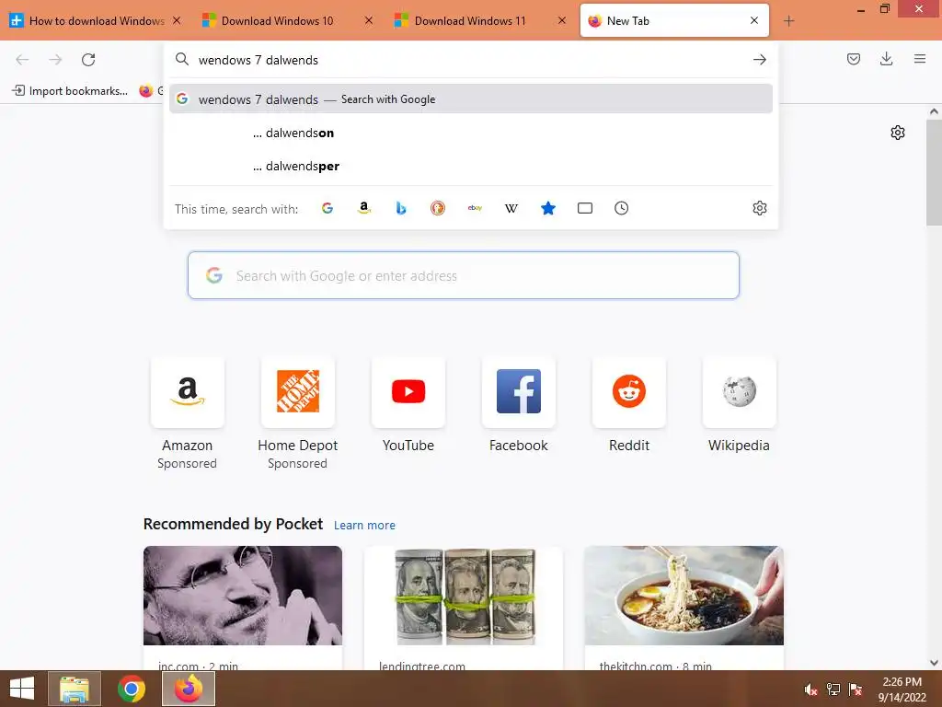Focus the Search with Google page field
This screenshot has height=707, width=942.
[464, 275]
